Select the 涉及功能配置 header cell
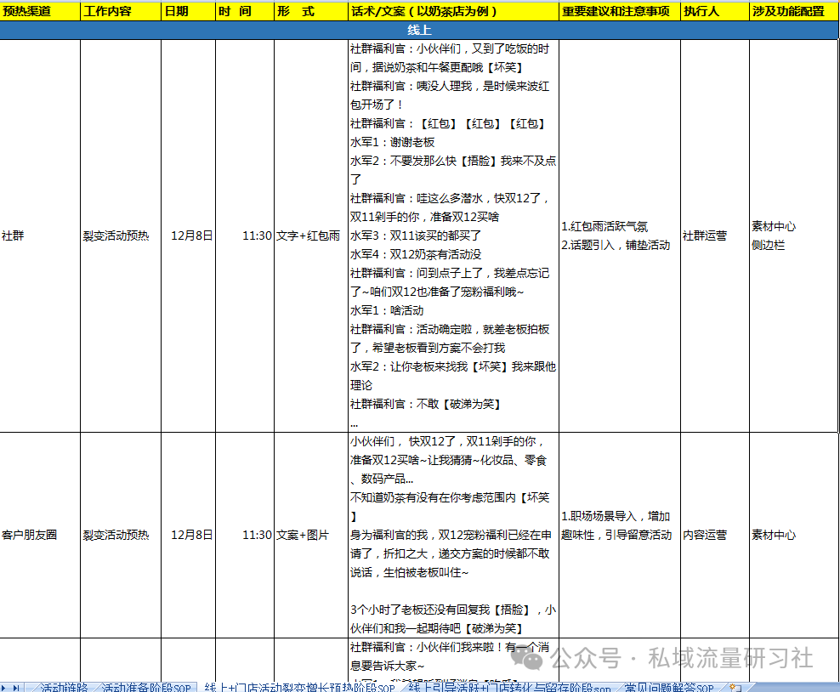840x692 pixels. (x=793, y=11)
